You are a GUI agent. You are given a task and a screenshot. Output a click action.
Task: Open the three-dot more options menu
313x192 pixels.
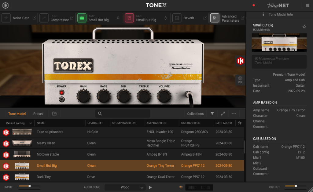234,114
